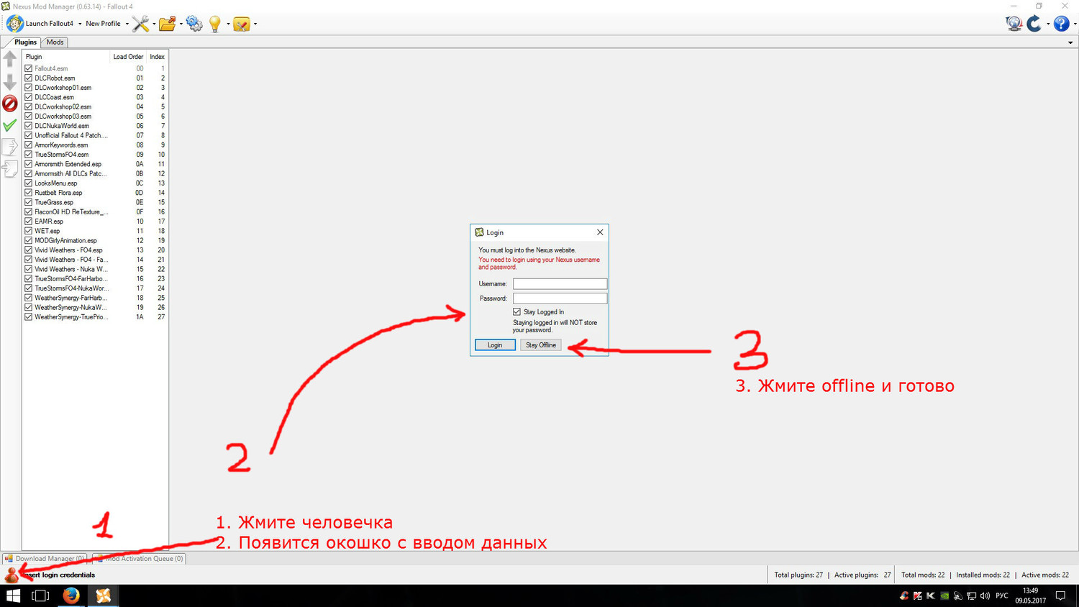This screenshot has height=607, width=1079.
Task: Click the Password input field
Action: pos(560,298)
